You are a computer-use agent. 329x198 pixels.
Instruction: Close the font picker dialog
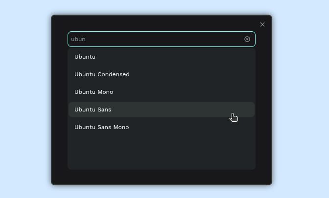262,24
